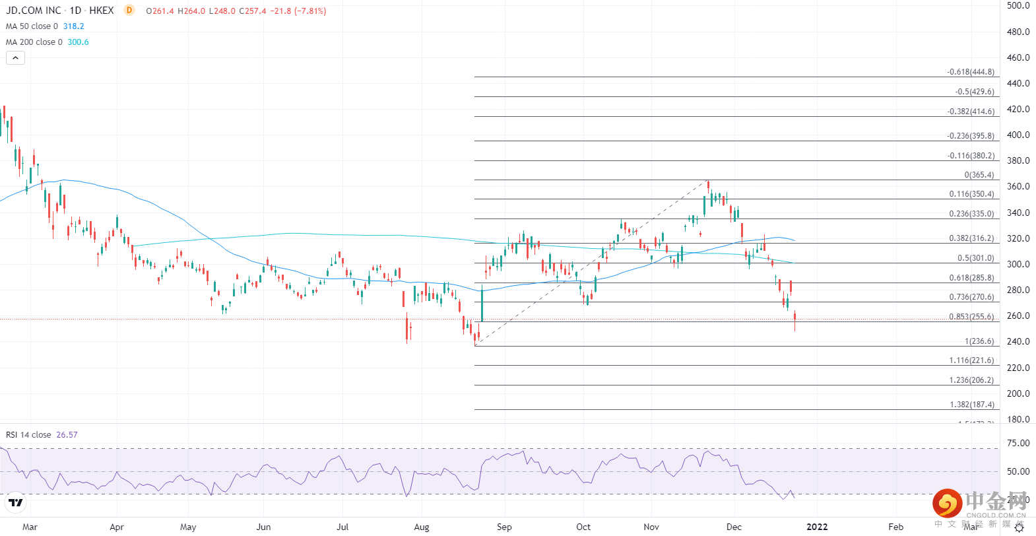Click the Apr time axis label
1036x536 pixels.
coord(117,527)
